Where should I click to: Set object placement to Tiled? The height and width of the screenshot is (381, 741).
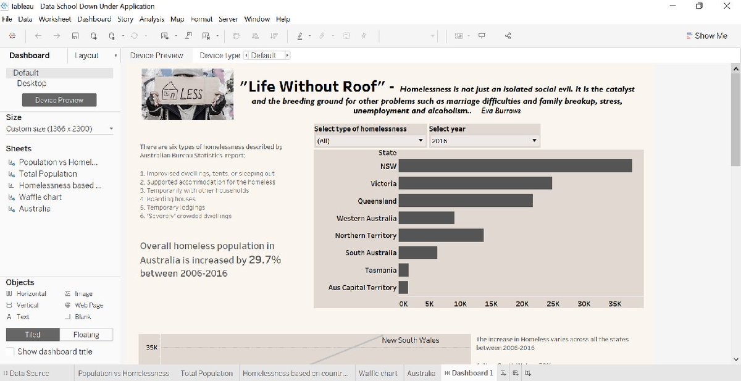[31, 334]
